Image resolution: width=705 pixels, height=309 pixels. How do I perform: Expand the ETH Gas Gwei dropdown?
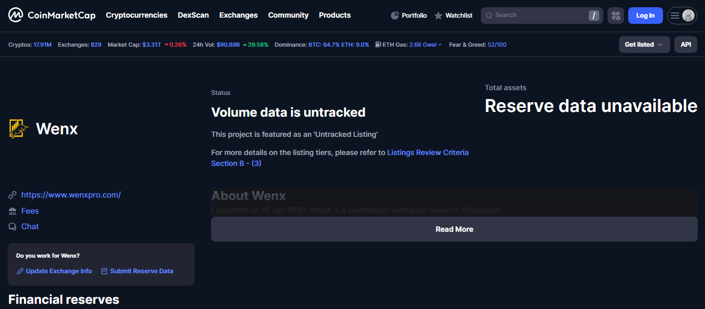pos(440,45)
